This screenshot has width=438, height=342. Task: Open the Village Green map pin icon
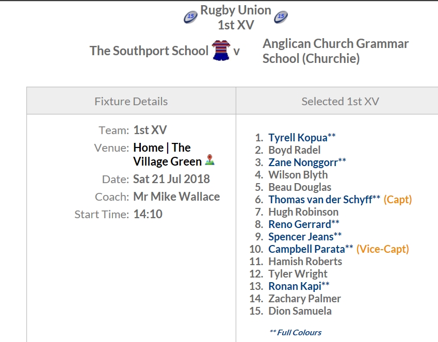pyautogui.click(x=209, y=160)
